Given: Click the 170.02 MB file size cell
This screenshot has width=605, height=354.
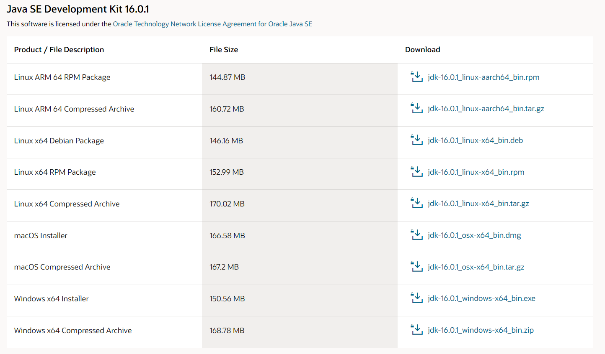Looking at the screenshot, I should (x=300, y=206).
